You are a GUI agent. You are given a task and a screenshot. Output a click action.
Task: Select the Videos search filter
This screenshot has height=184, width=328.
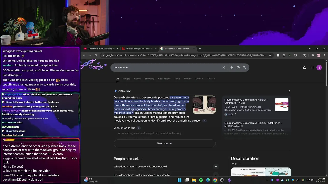point(137,79)
